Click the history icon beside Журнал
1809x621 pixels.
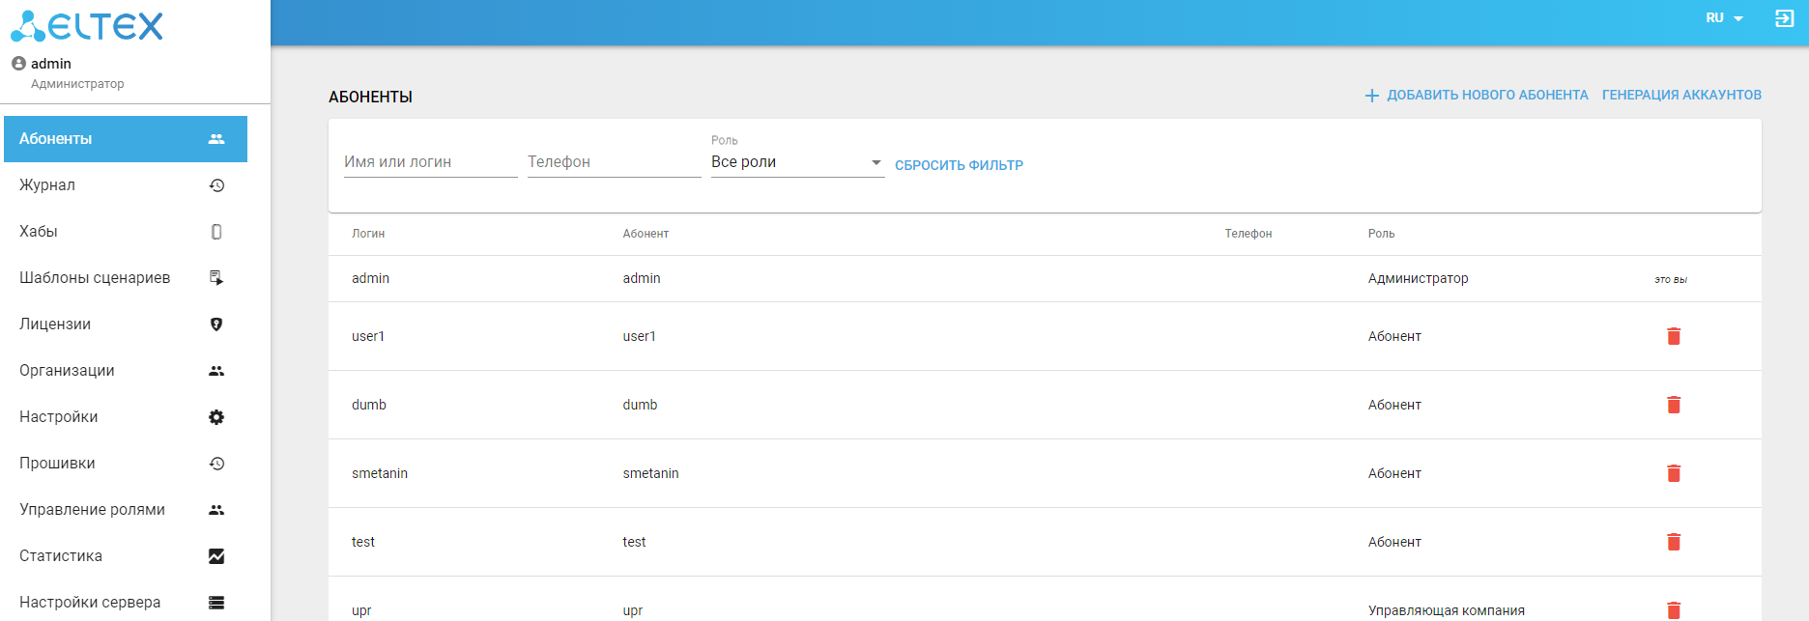click(x=216, y=185)
